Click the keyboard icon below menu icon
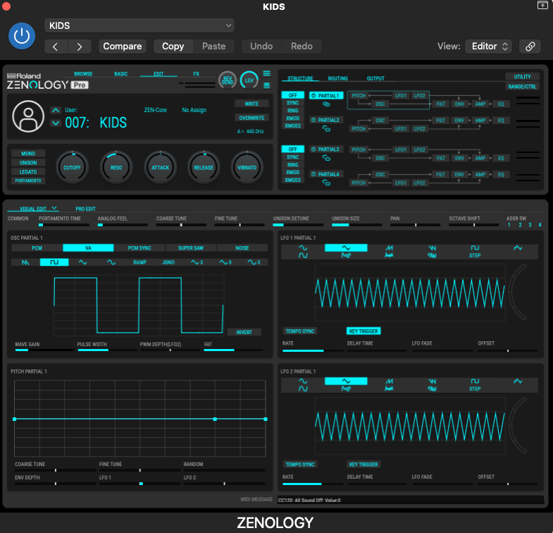 [x=266, y=85]
